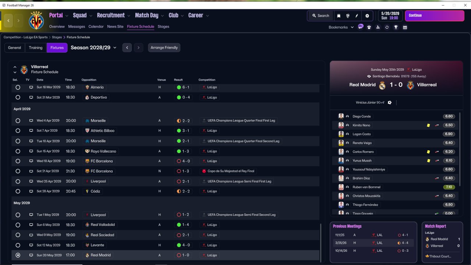Image resolution: width=471 pixels, height=265 pixels.
Task: Click Diego Conde's player portrait
Action: coord(341,116)
